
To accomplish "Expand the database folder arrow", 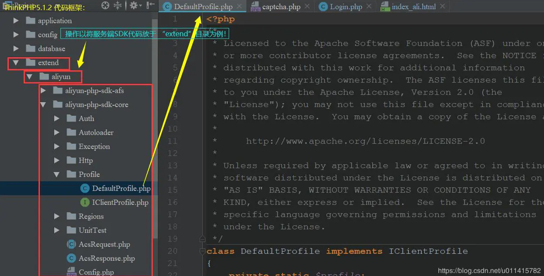I will 16,48.
